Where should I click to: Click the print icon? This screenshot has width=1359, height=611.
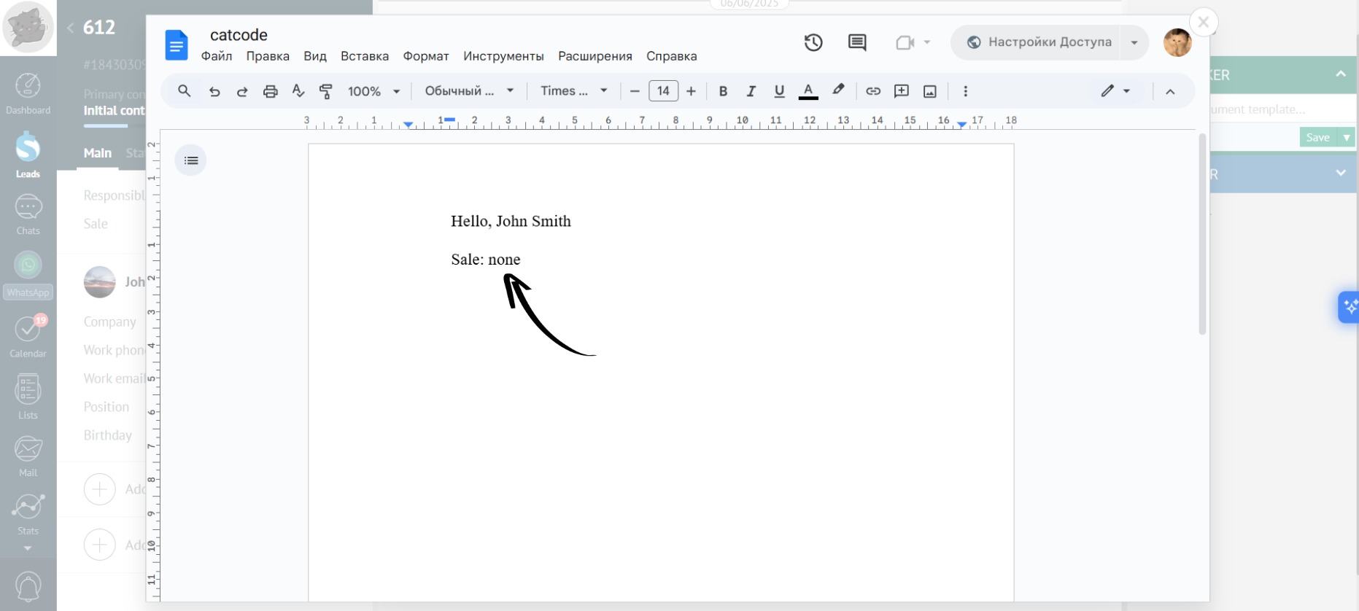point(271,91)
